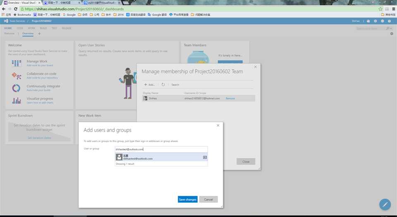
Task: Click the ShiHao account name in header
Action: (356, 21)
